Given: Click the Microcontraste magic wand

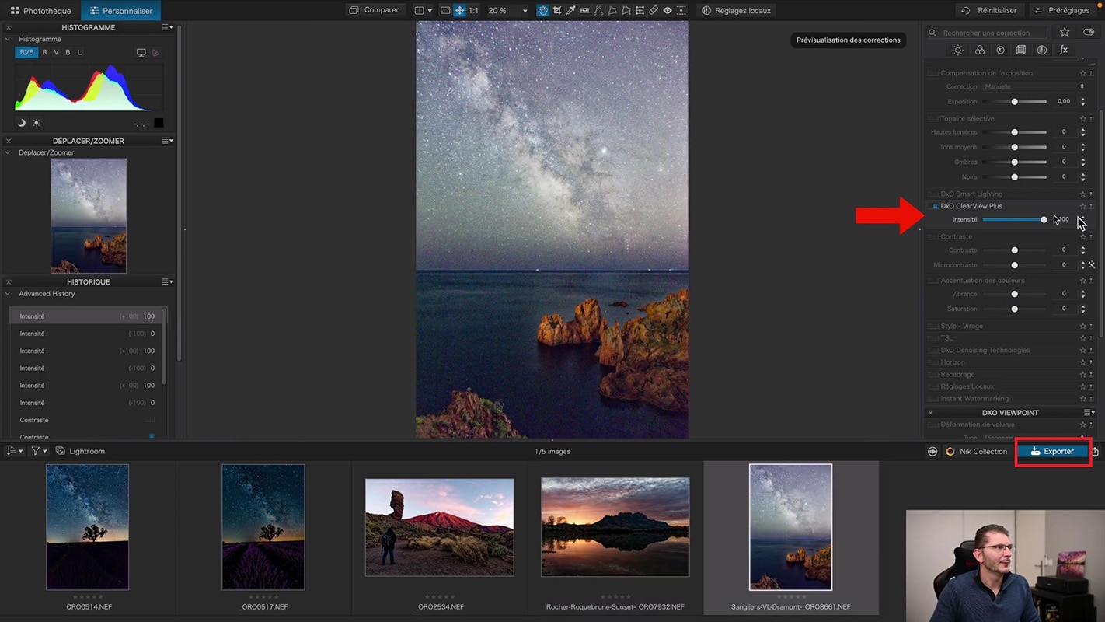Looking at the screenshot, I should pyautogui.click(x=1092, y=265).
